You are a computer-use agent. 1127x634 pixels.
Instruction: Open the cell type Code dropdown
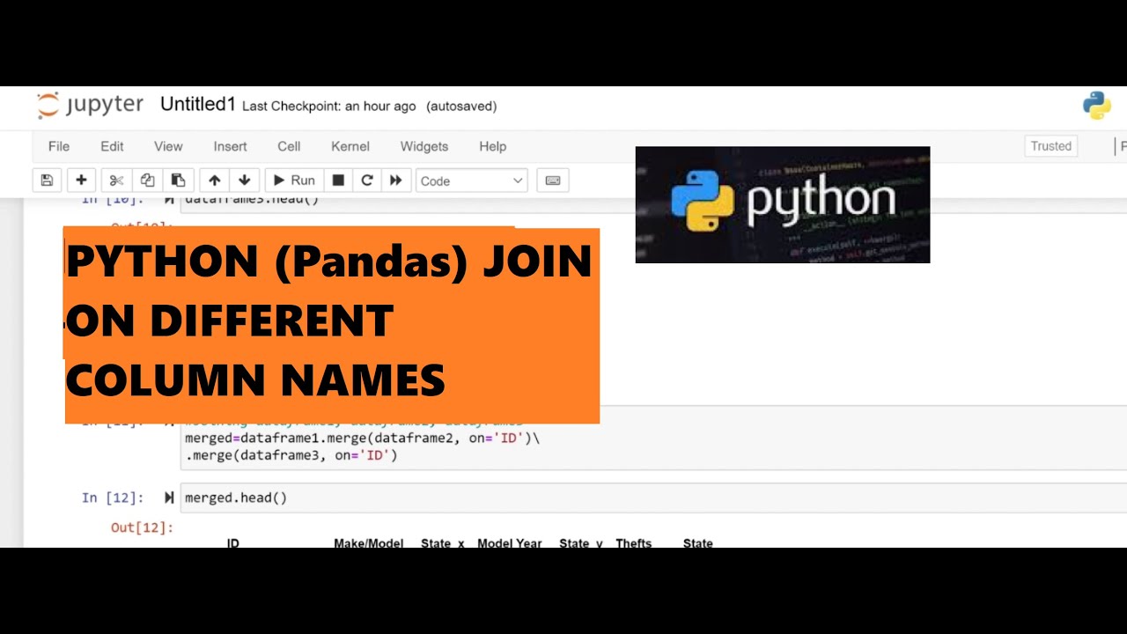[472, 181]
